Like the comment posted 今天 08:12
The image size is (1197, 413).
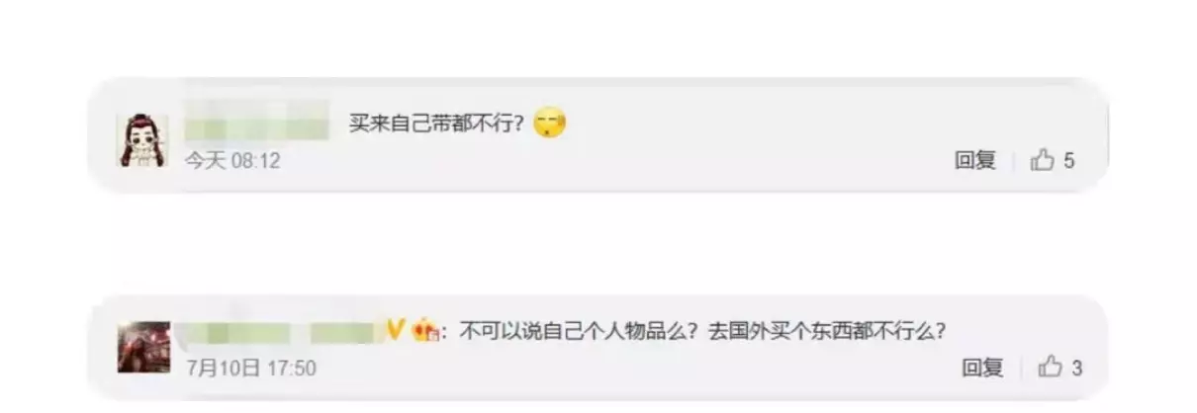(1043, 160)
